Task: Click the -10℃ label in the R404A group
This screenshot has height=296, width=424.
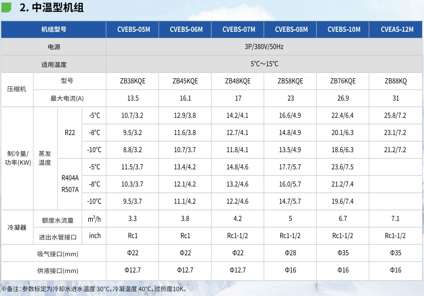Action: pyautogui.click(x=94, y=201)
